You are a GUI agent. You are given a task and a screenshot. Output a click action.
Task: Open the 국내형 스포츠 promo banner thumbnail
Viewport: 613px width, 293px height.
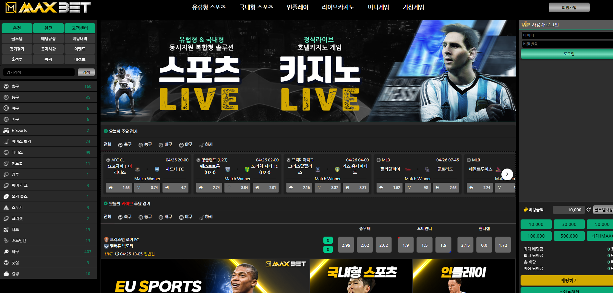[x=361, y=276]
